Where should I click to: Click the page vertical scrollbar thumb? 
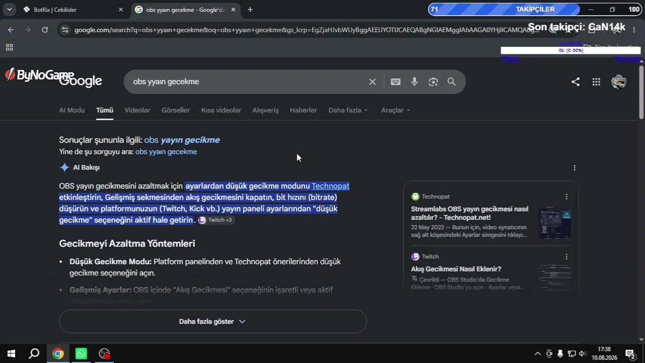tap(641, 93)
